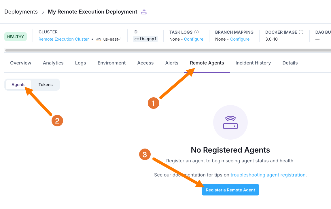
Task: Click the deployment ID code field
Action: (x=145, y=39)
